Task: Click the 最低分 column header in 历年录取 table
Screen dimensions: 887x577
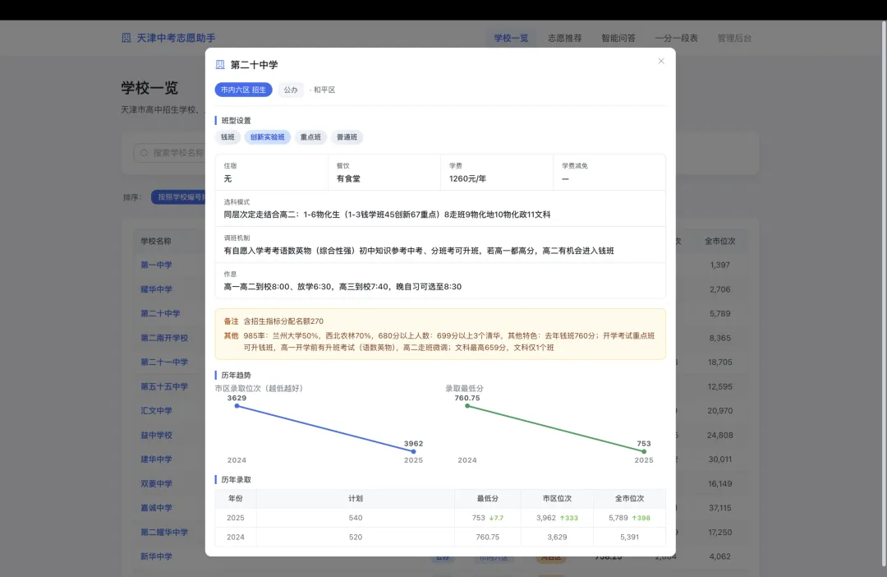Action: (x=488, y=498)
